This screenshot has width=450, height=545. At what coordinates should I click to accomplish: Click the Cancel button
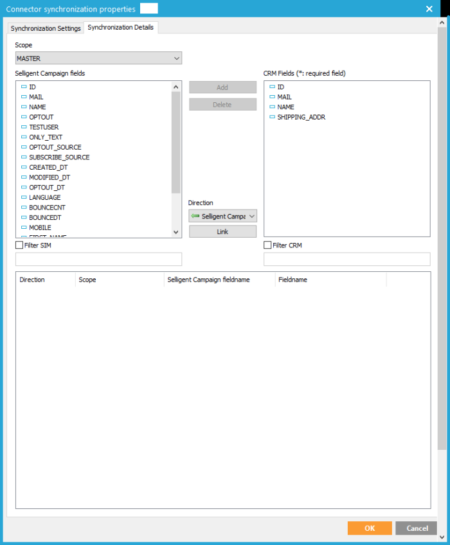417,528
